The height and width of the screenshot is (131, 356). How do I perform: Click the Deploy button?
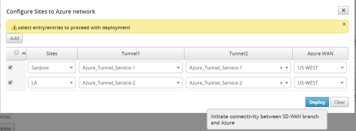(x=317, y=102)
